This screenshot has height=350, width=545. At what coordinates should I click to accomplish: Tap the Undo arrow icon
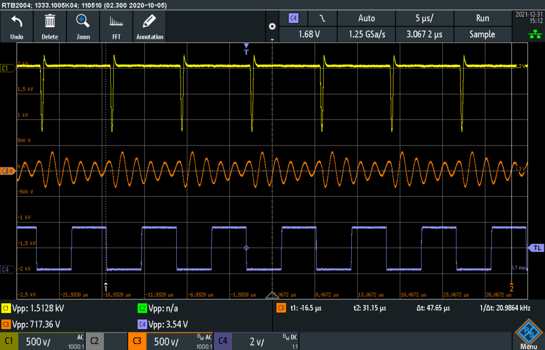pyautogui.click(x=16, y=22)
